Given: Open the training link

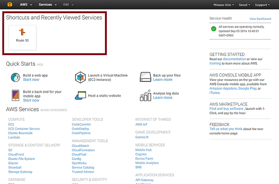Looking at the screenshot, I should (215, 63).
